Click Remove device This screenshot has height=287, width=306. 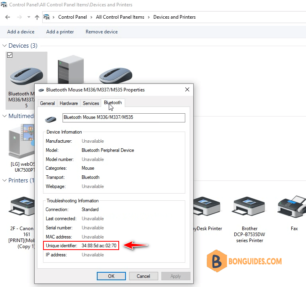coord(102,32)
